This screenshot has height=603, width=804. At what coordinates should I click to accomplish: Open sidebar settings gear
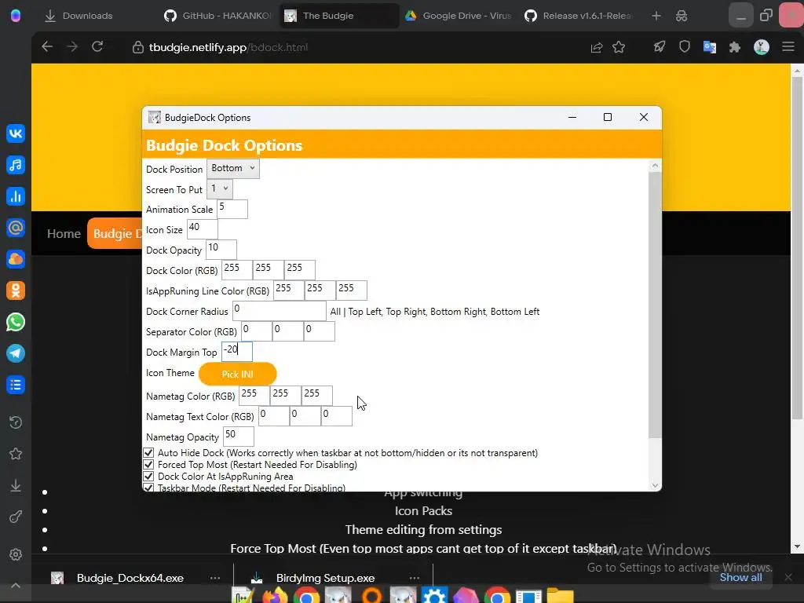click(16, 554)
